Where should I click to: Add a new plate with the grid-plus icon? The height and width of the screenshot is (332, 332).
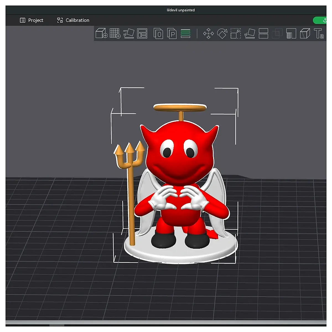click(x=115, y=33)
